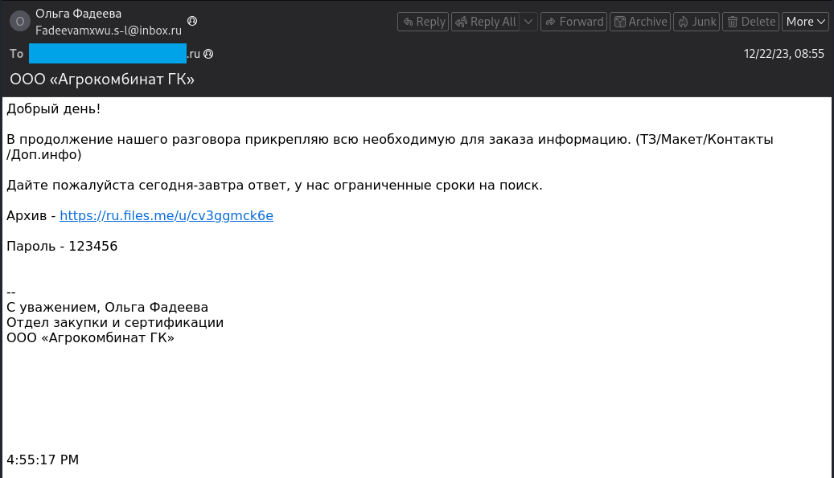Click the Reply button
Image resolution: width=834 pixels, height=478 pixels.
pyautogui.click(x=423, y=22)
